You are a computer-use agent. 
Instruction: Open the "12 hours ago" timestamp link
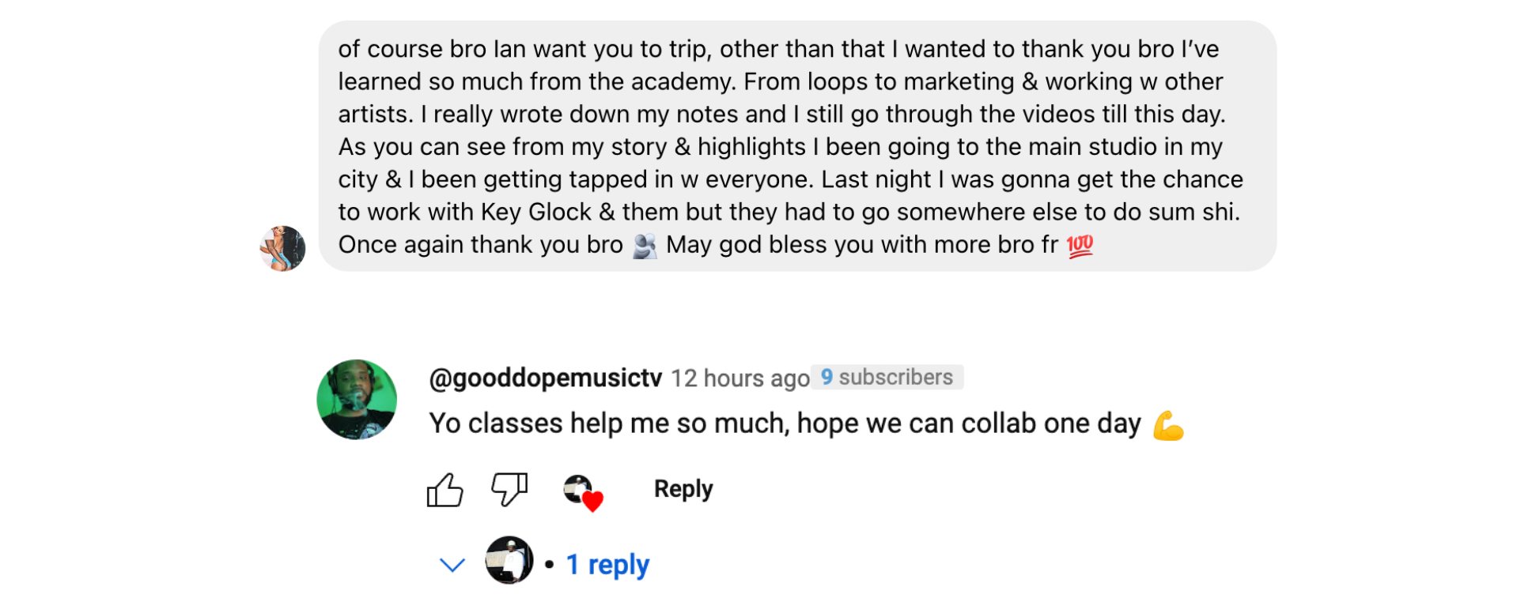739,378
